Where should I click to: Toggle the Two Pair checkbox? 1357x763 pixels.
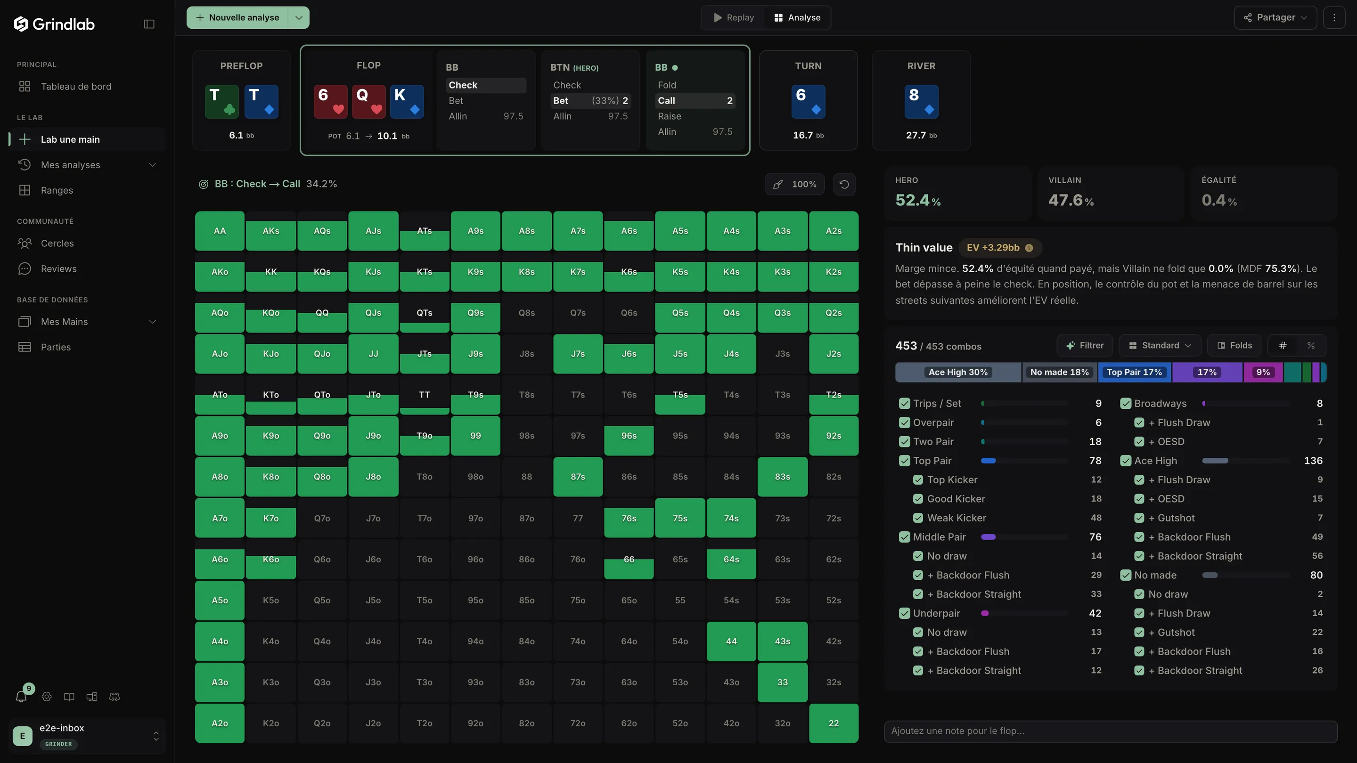pyautogui.click(x=905, y=441)
